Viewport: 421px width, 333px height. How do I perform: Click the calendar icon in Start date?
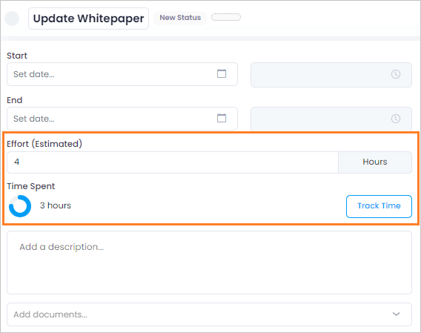(x=222, y=73)
